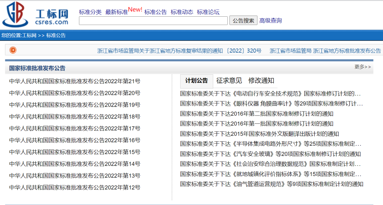Open the 眼科仪器 角膜曲率计 plan notice

point(272,104)
